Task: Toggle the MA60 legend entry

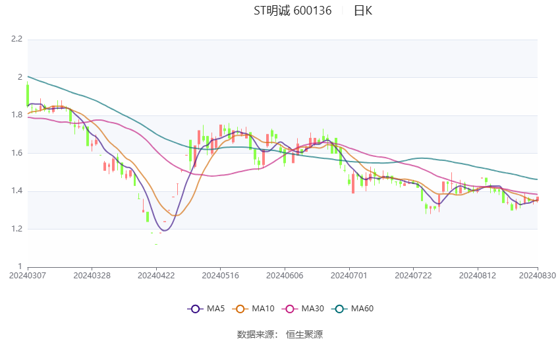Action: pyautogui.click(x=352, y=309)
